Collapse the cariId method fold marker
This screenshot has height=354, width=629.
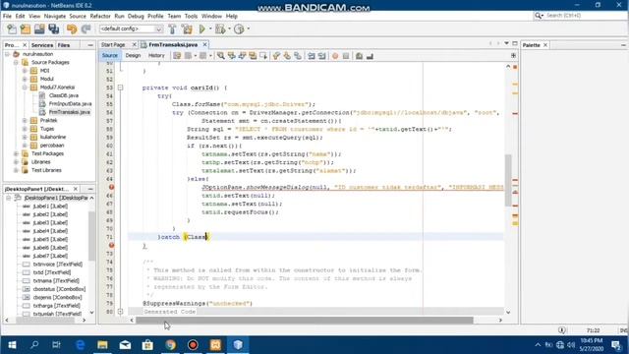coord(120,88)
